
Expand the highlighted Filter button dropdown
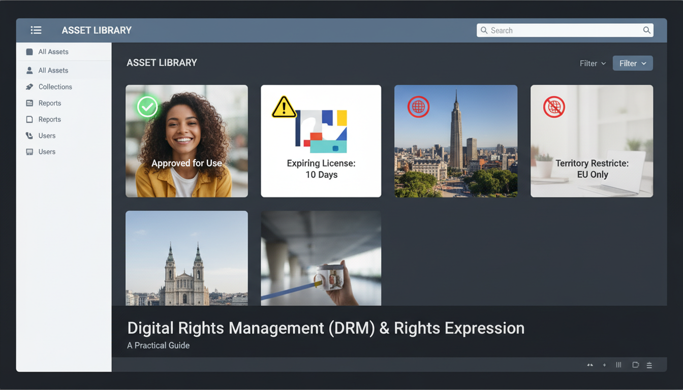point(632,63)
